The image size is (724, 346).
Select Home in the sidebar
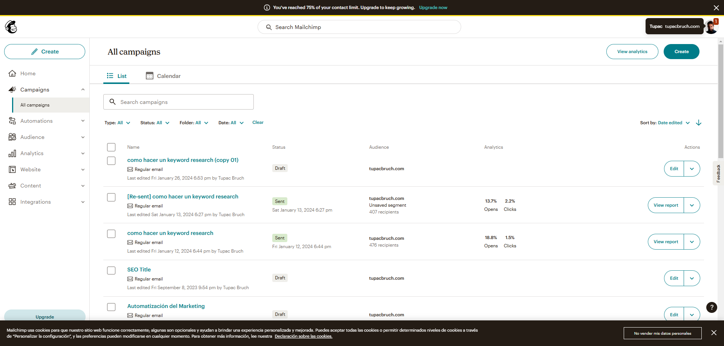coord(28,73)
